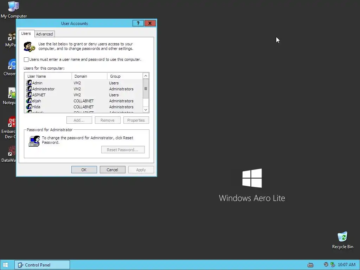Select the Users tab

(x=26, y=33)
